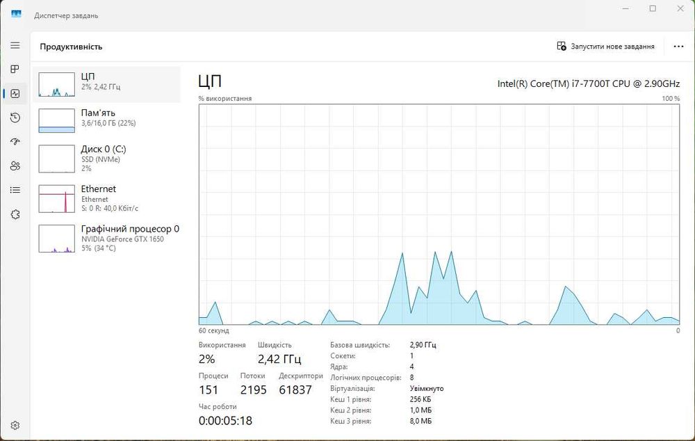The height and width of the screenshot is (441, 695).
Task: Open the three-dots more options menu
Action: pyautogui.click(x=678, y=46)
